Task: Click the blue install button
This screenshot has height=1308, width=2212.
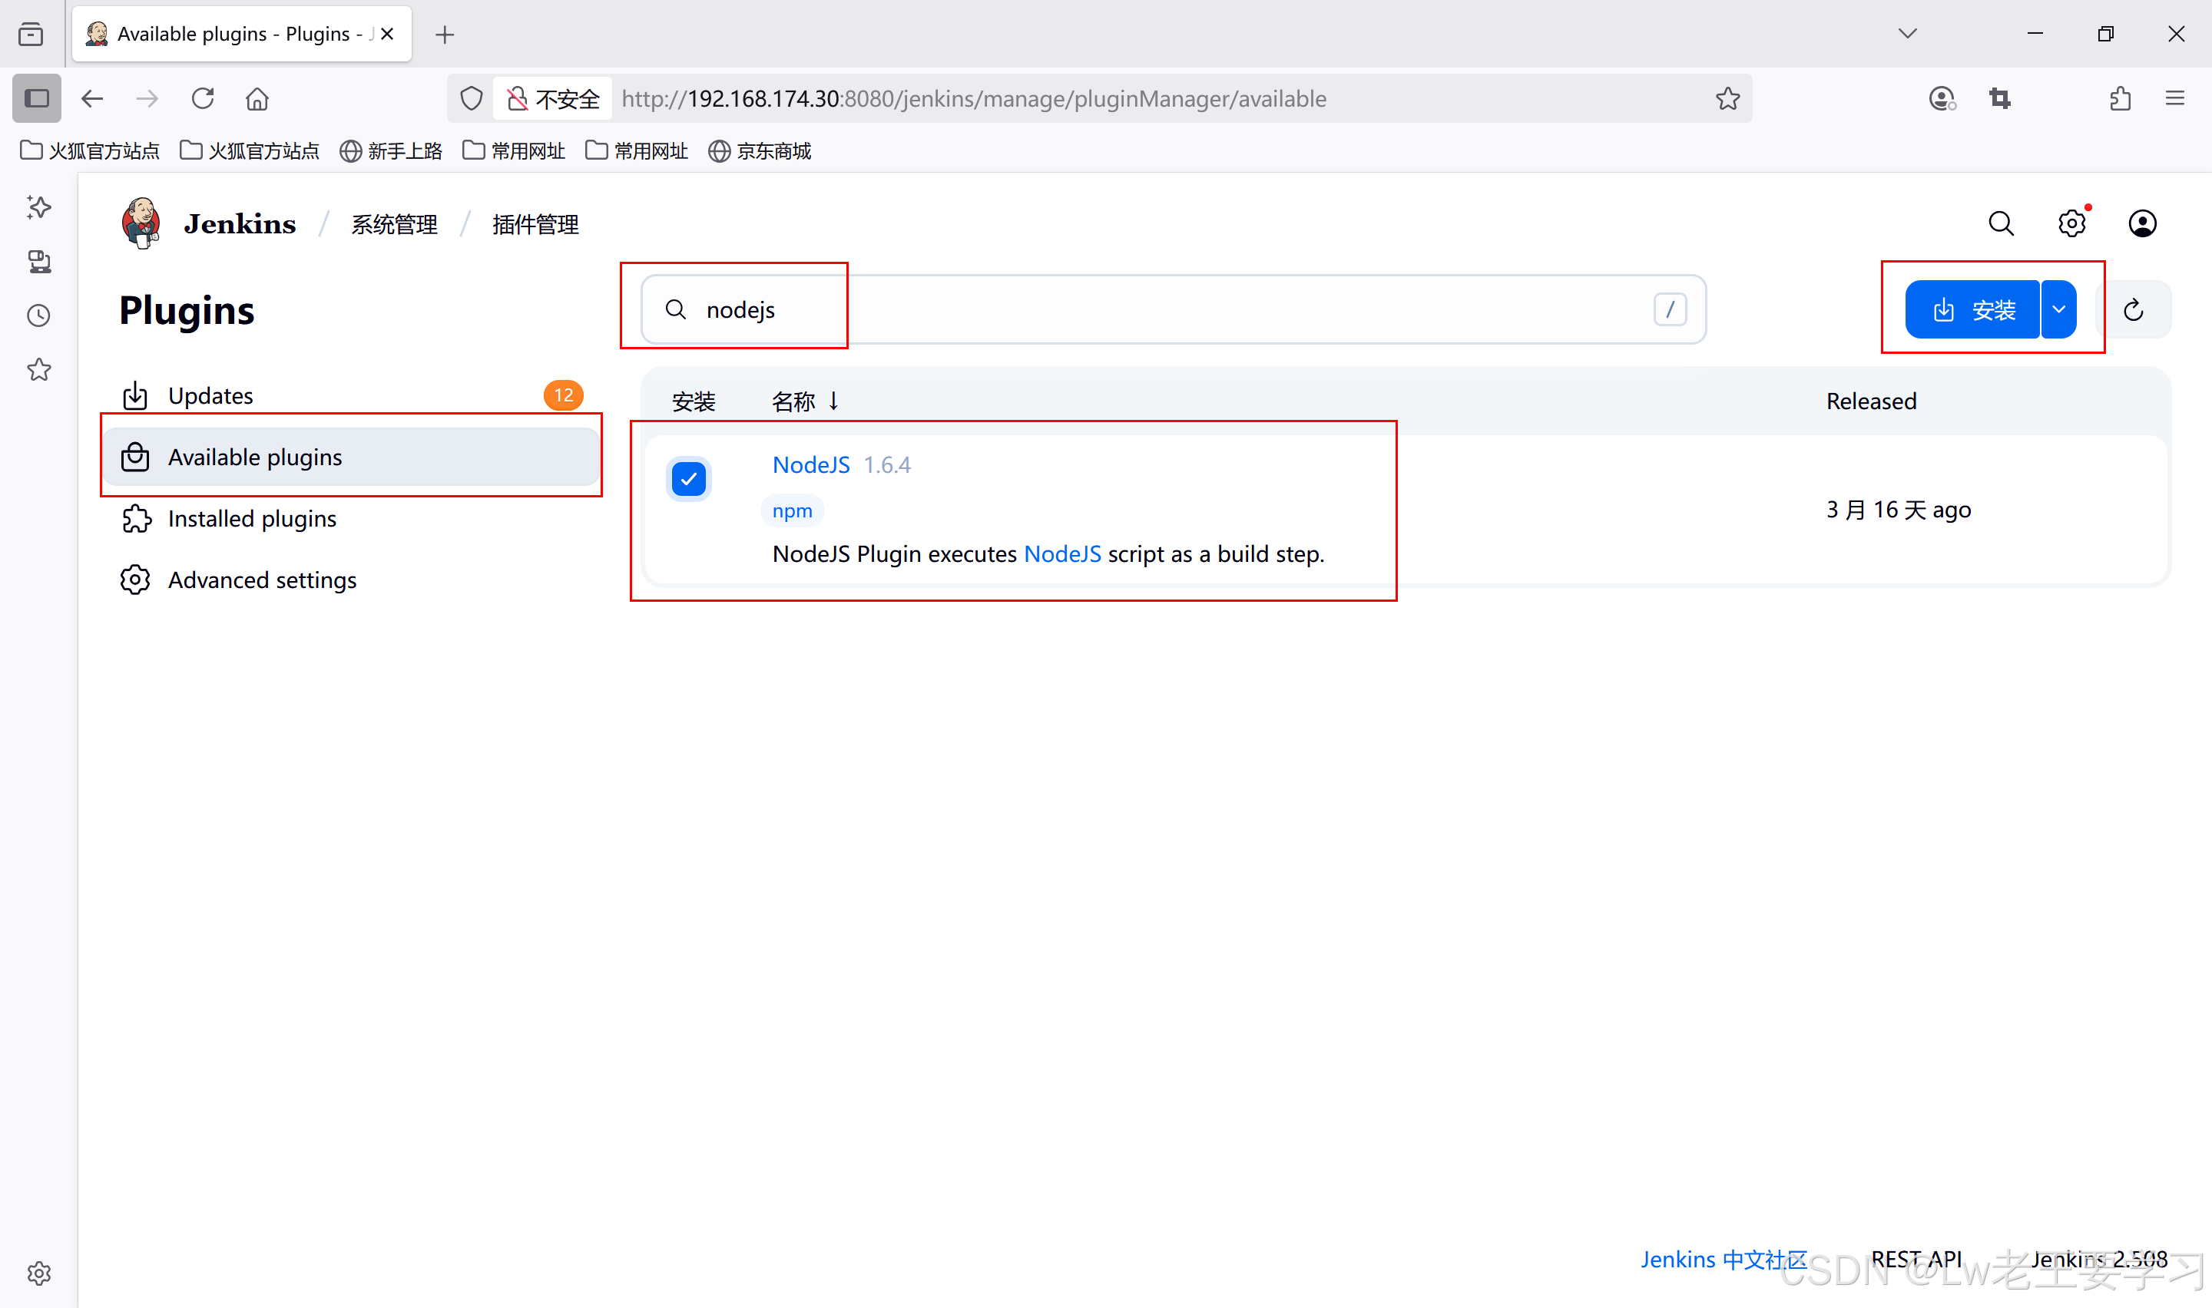Action: 1972,310
